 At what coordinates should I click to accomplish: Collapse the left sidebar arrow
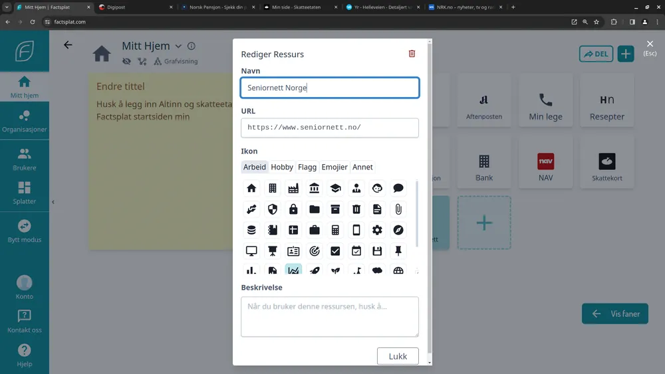tap(53, 202)
